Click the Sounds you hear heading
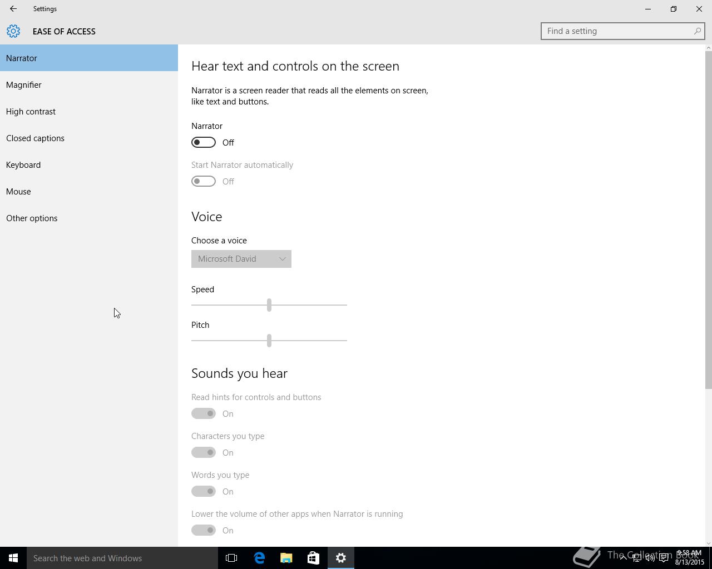This screenshot has width=712, height=569. (x=239, y=373)
